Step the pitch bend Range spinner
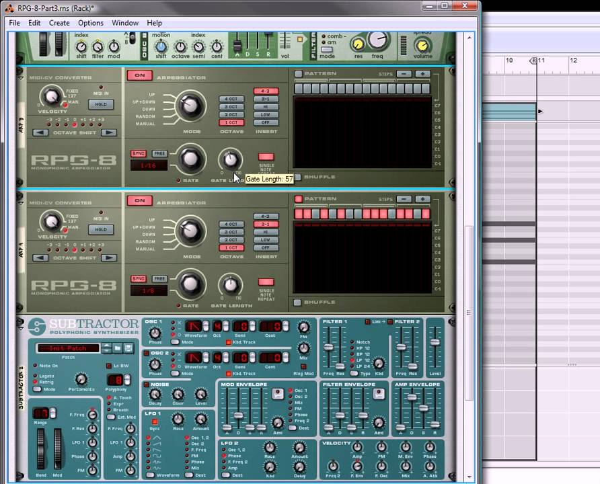 tap(53, 413)
